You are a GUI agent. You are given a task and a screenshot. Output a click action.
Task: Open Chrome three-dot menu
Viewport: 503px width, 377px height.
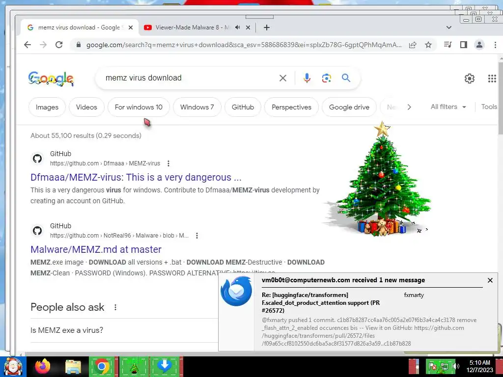495,45
